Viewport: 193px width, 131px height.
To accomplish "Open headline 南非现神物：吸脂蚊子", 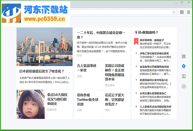I will pyautogui.click(x=152, y=40).
